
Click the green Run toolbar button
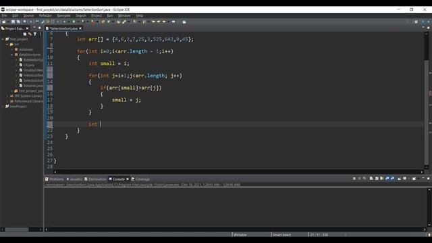[x=74, y=22]
